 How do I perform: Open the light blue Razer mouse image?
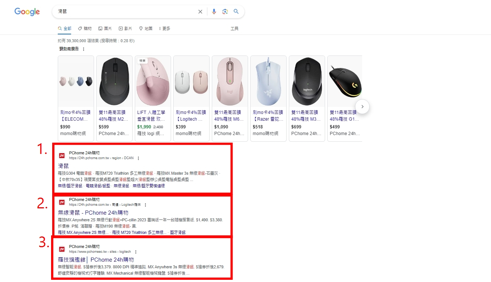[x=268, y=81]
